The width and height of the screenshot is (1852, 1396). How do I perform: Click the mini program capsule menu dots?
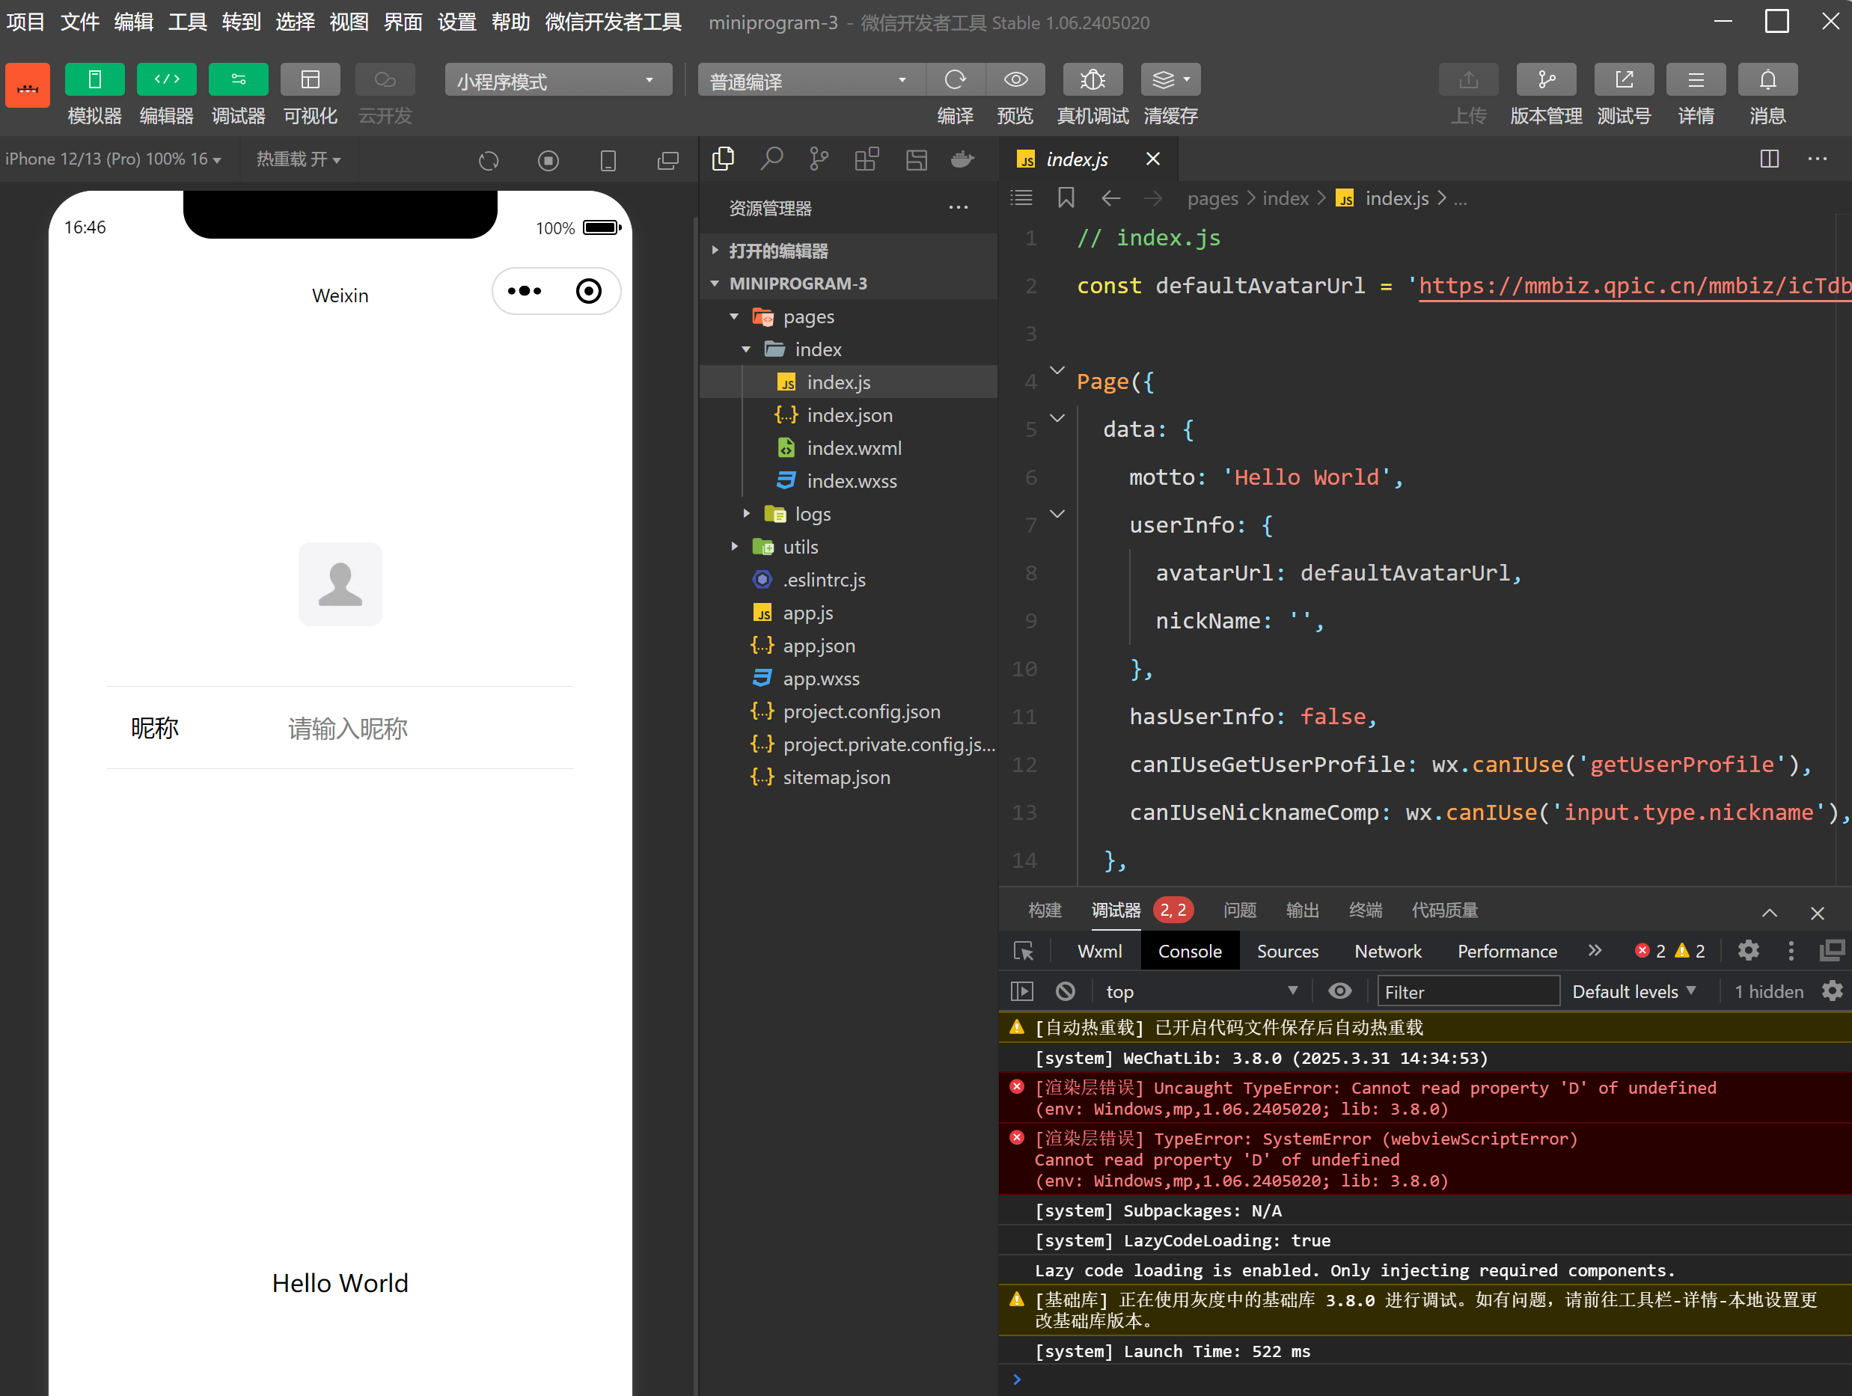pyautogui.click(x=525, y=291)
